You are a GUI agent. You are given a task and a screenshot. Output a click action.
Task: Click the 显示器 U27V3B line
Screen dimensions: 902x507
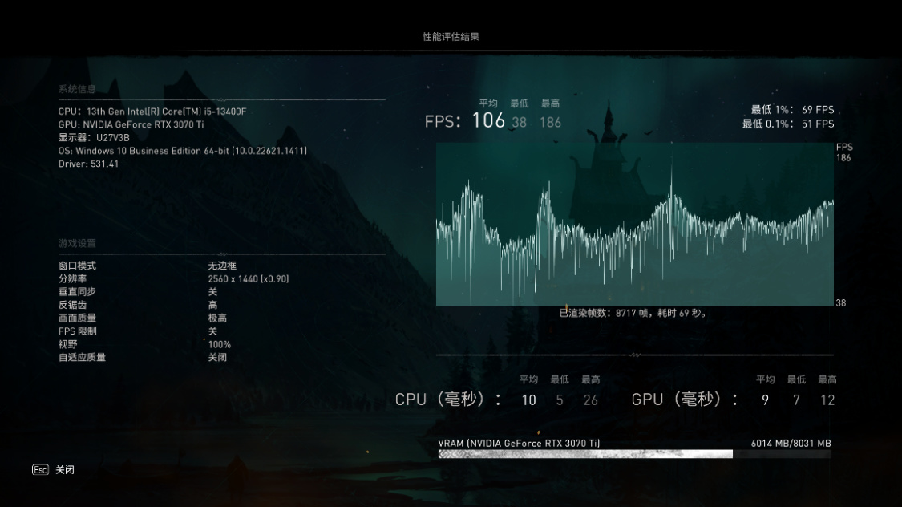94,137
